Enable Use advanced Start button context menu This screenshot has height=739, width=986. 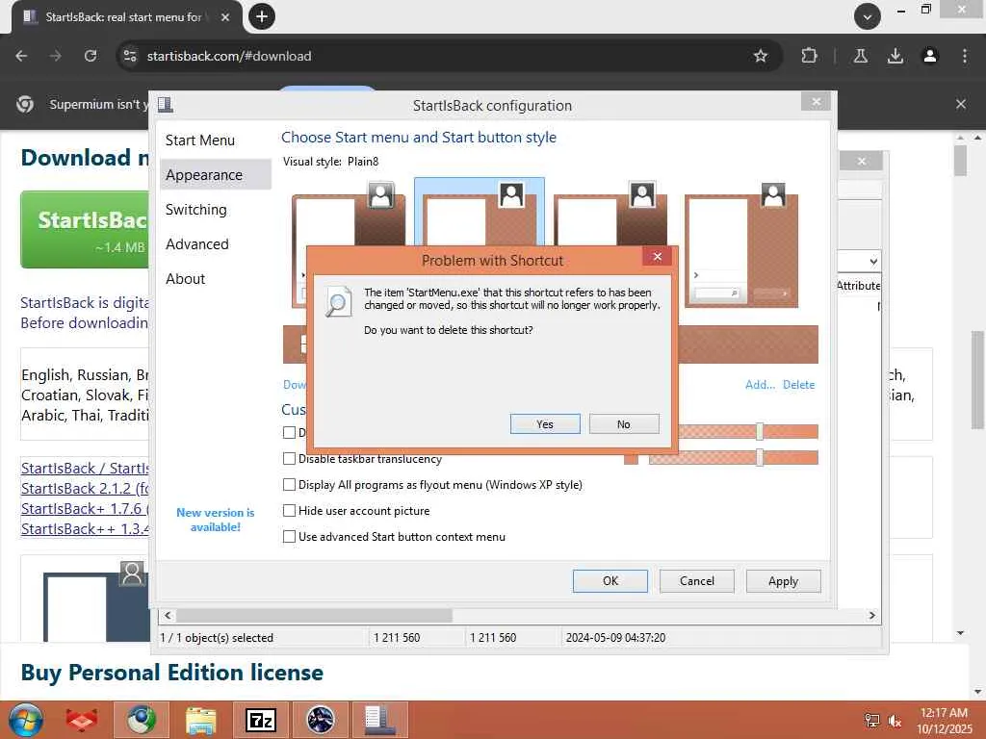coord(289,537)
